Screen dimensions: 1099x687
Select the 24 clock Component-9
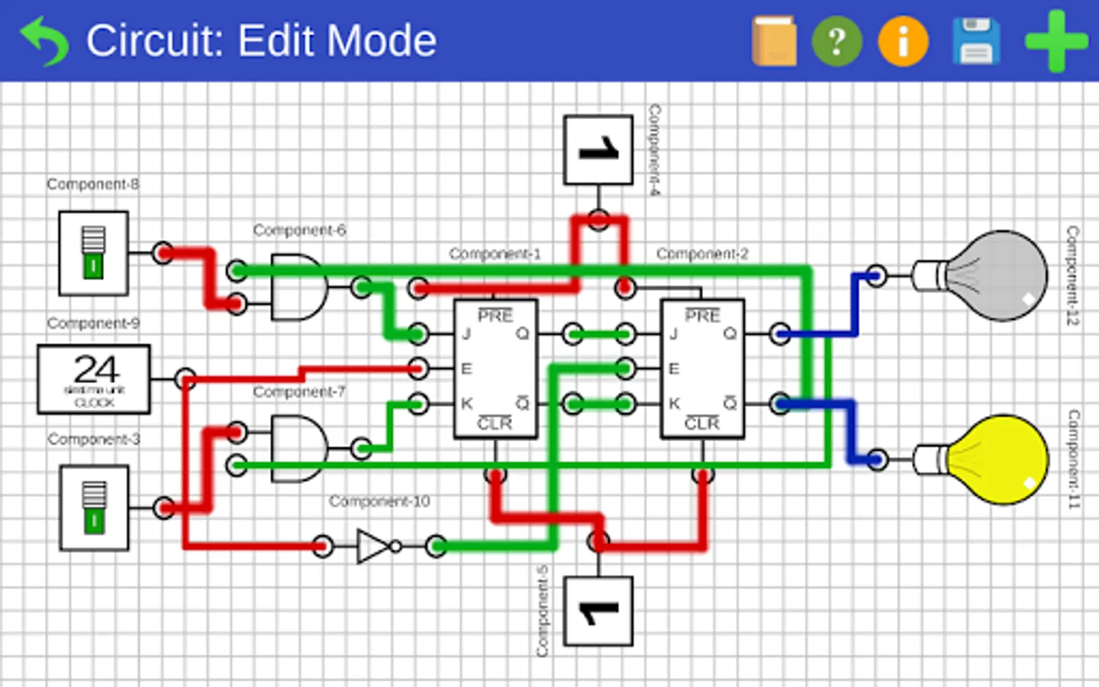[94, 379]
